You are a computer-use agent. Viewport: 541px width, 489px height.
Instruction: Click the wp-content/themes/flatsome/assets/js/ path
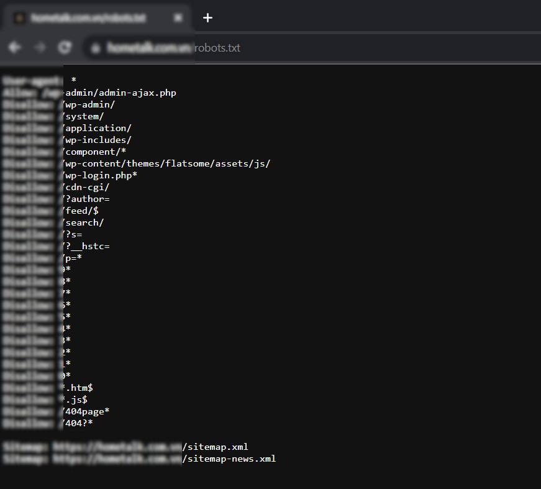(x=166, y=163)
